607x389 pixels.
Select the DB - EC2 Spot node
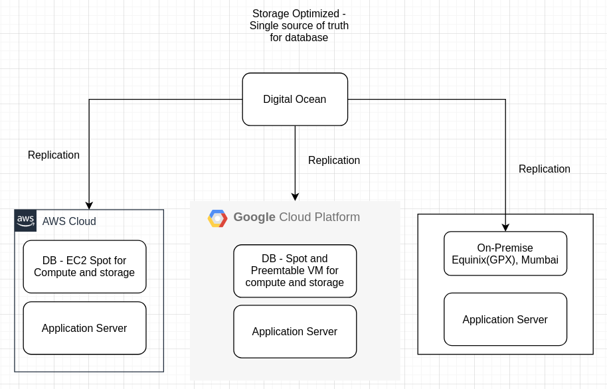click(x=84, y=266)
